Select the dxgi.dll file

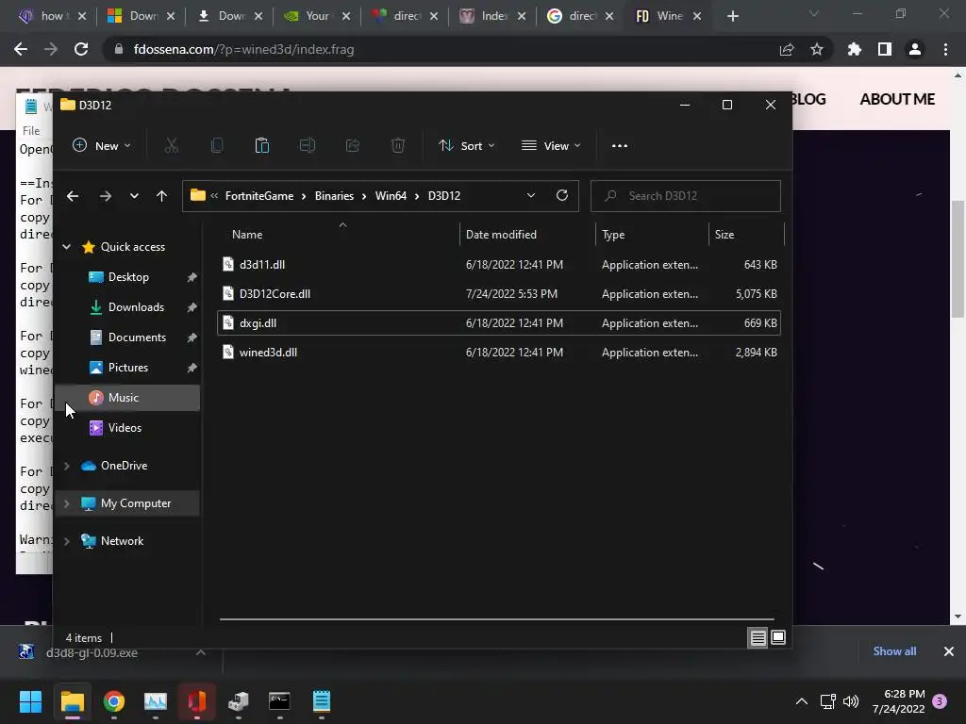(499, 323)
